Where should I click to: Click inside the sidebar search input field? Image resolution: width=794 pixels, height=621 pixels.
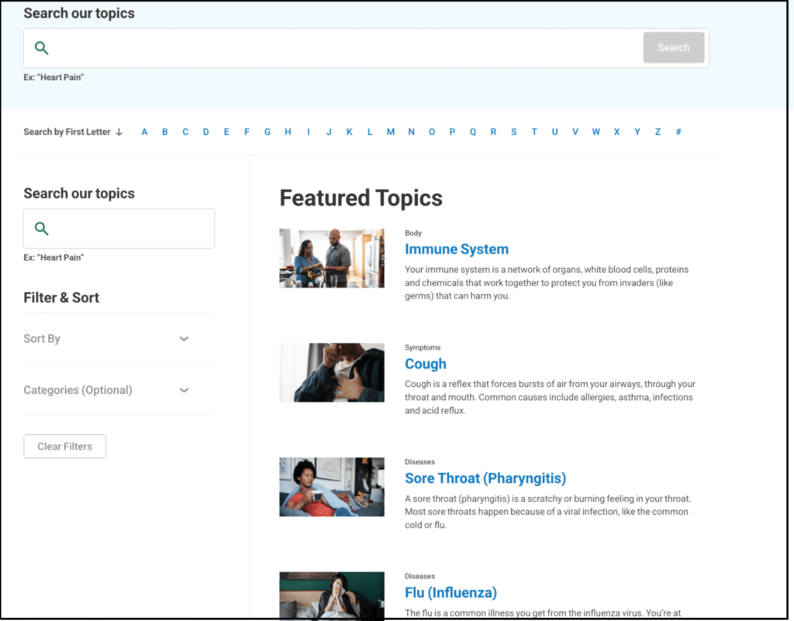[x=124, y=228]
